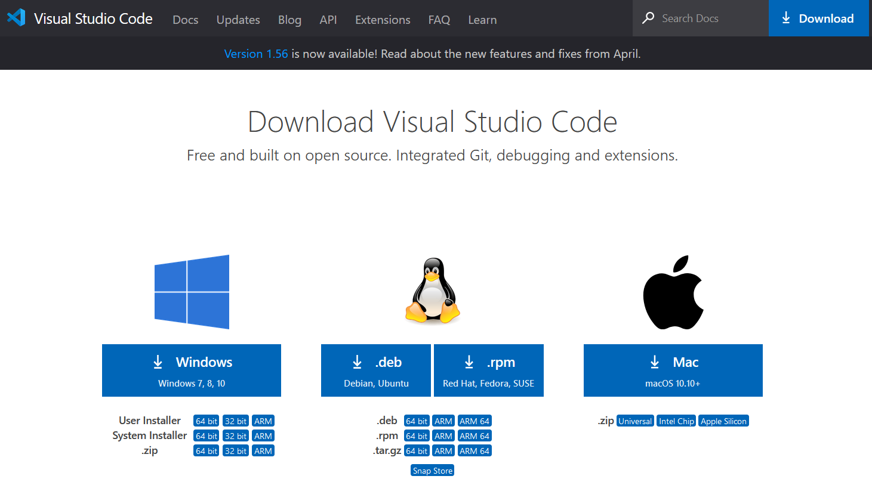This screenshot has width=872, height=482.
Task: Download the 32 bit System Installer
Action: 235,435
